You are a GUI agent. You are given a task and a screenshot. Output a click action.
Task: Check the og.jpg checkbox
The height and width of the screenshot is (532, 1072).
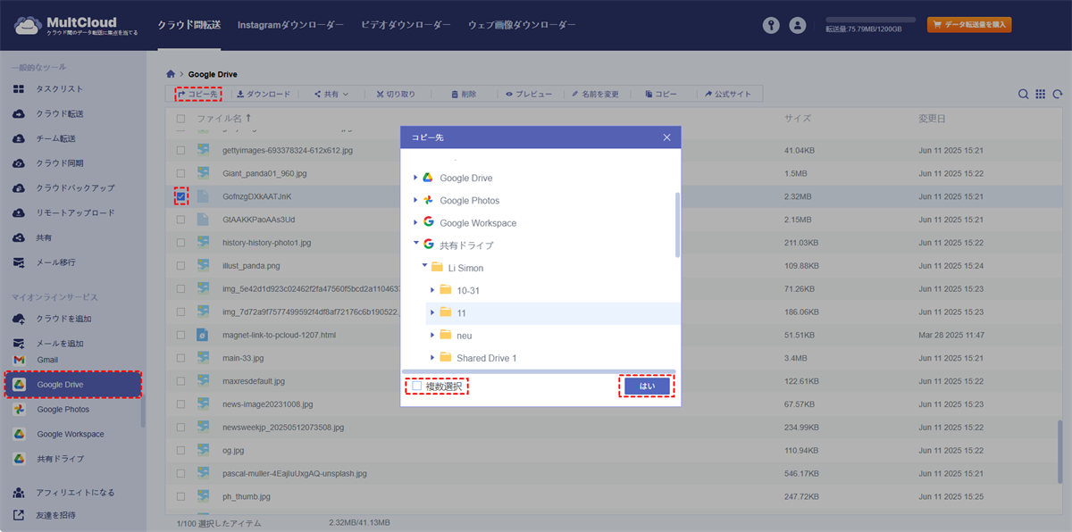click(180, 451)
